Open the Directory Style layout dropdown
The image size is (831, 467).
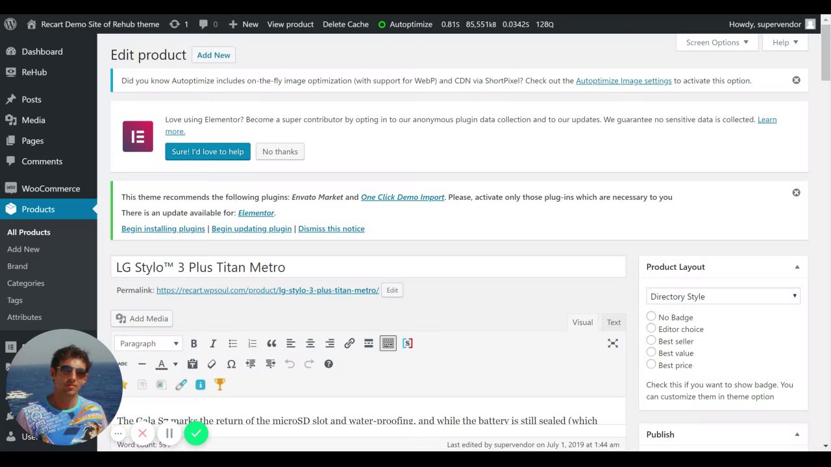click(723, 296)
